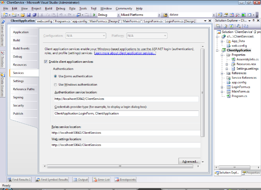This screenshot has width=261, height=190.
Task: Open the active files list dropdown arrow
Action: click(205, 21)
